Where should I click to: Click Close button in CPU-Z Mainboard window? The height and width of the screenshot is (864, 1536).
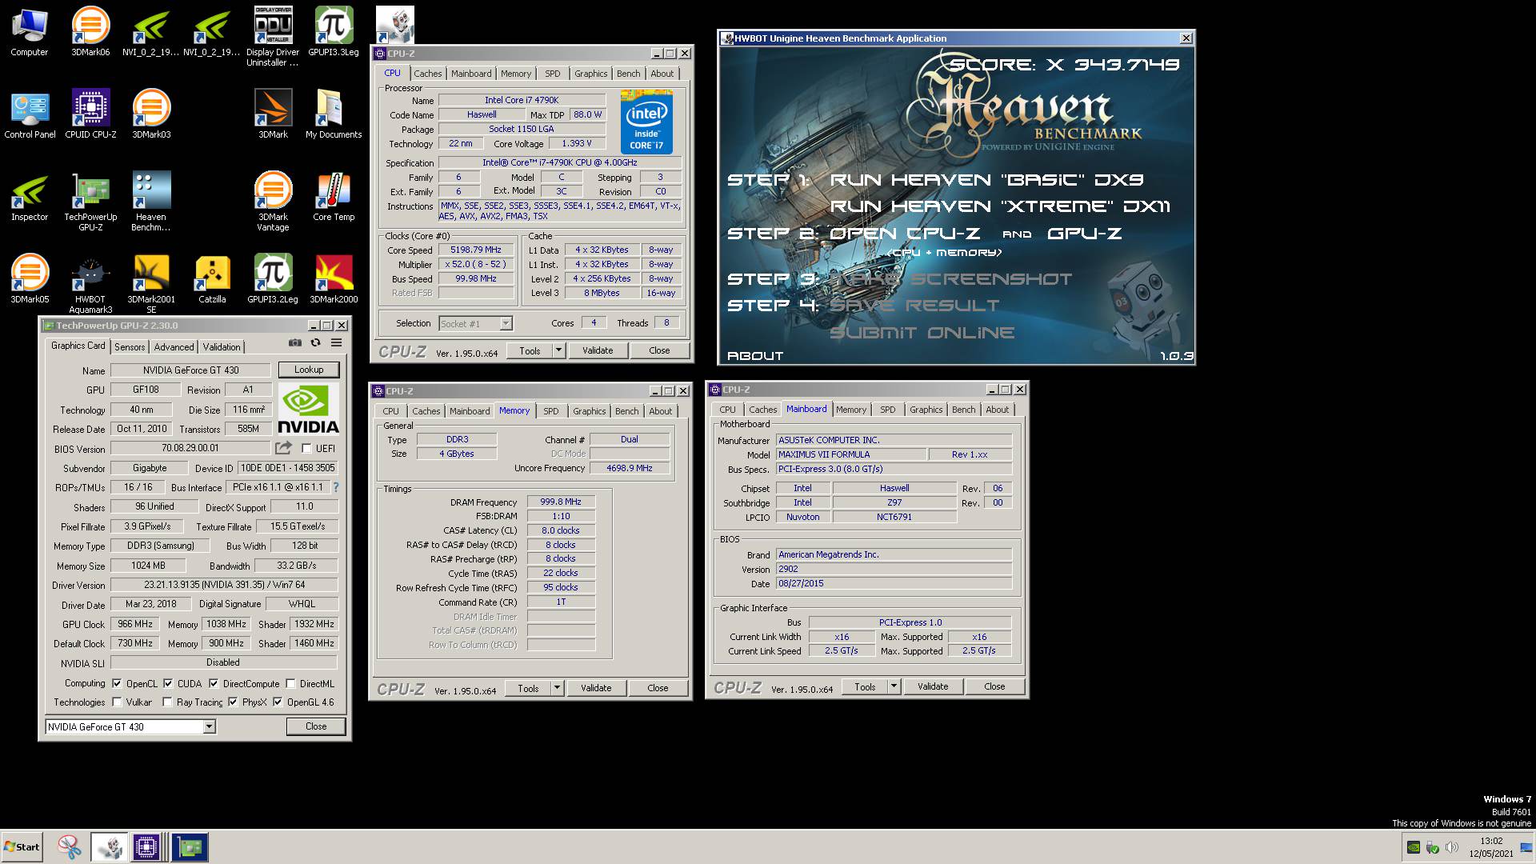994,686
